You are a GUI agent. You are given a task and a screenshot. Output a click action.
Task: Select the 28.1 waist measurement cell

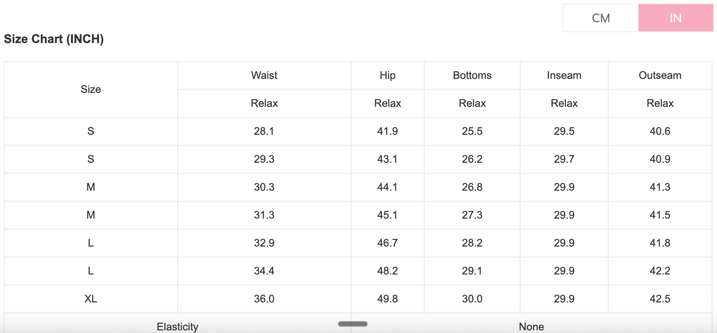264,132
